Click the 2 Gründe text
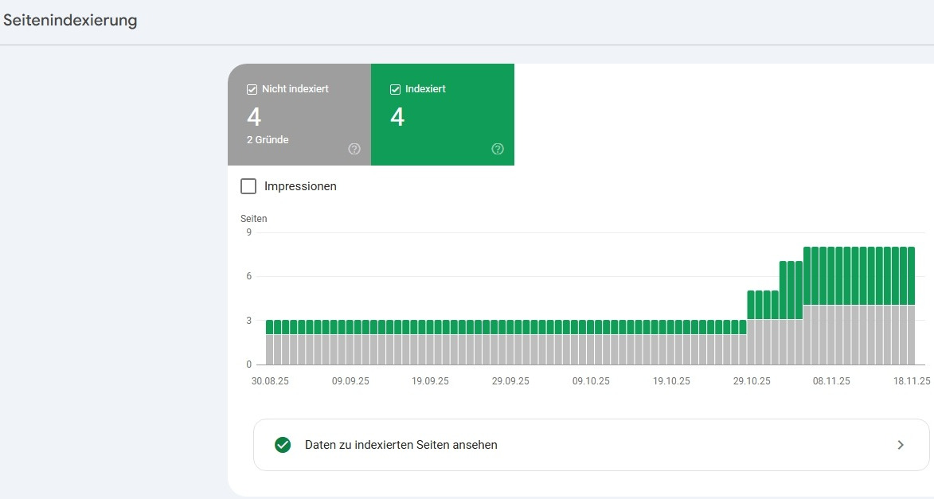This screenshot has height=499, width=934. point(268,140)
